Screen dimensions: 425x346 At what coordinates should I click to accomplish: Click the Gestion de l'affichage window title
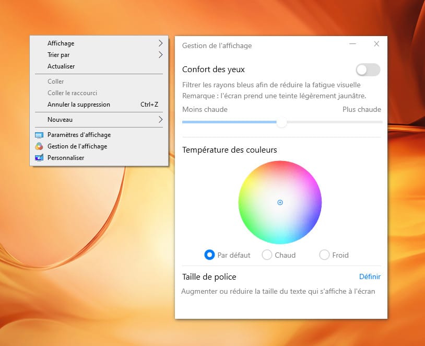[217, 45]
